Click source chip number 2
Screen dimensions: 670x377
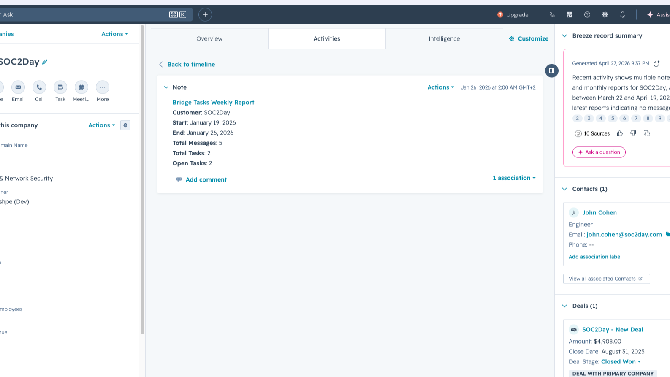(577, 118)
